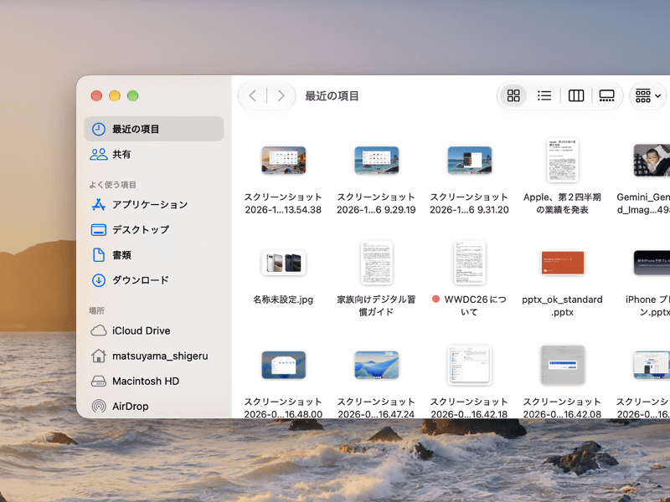The width and height of the screenshot is (670, 502).
Task: Click the file name ending 13.54.38
Action: [x=283, y=203]
